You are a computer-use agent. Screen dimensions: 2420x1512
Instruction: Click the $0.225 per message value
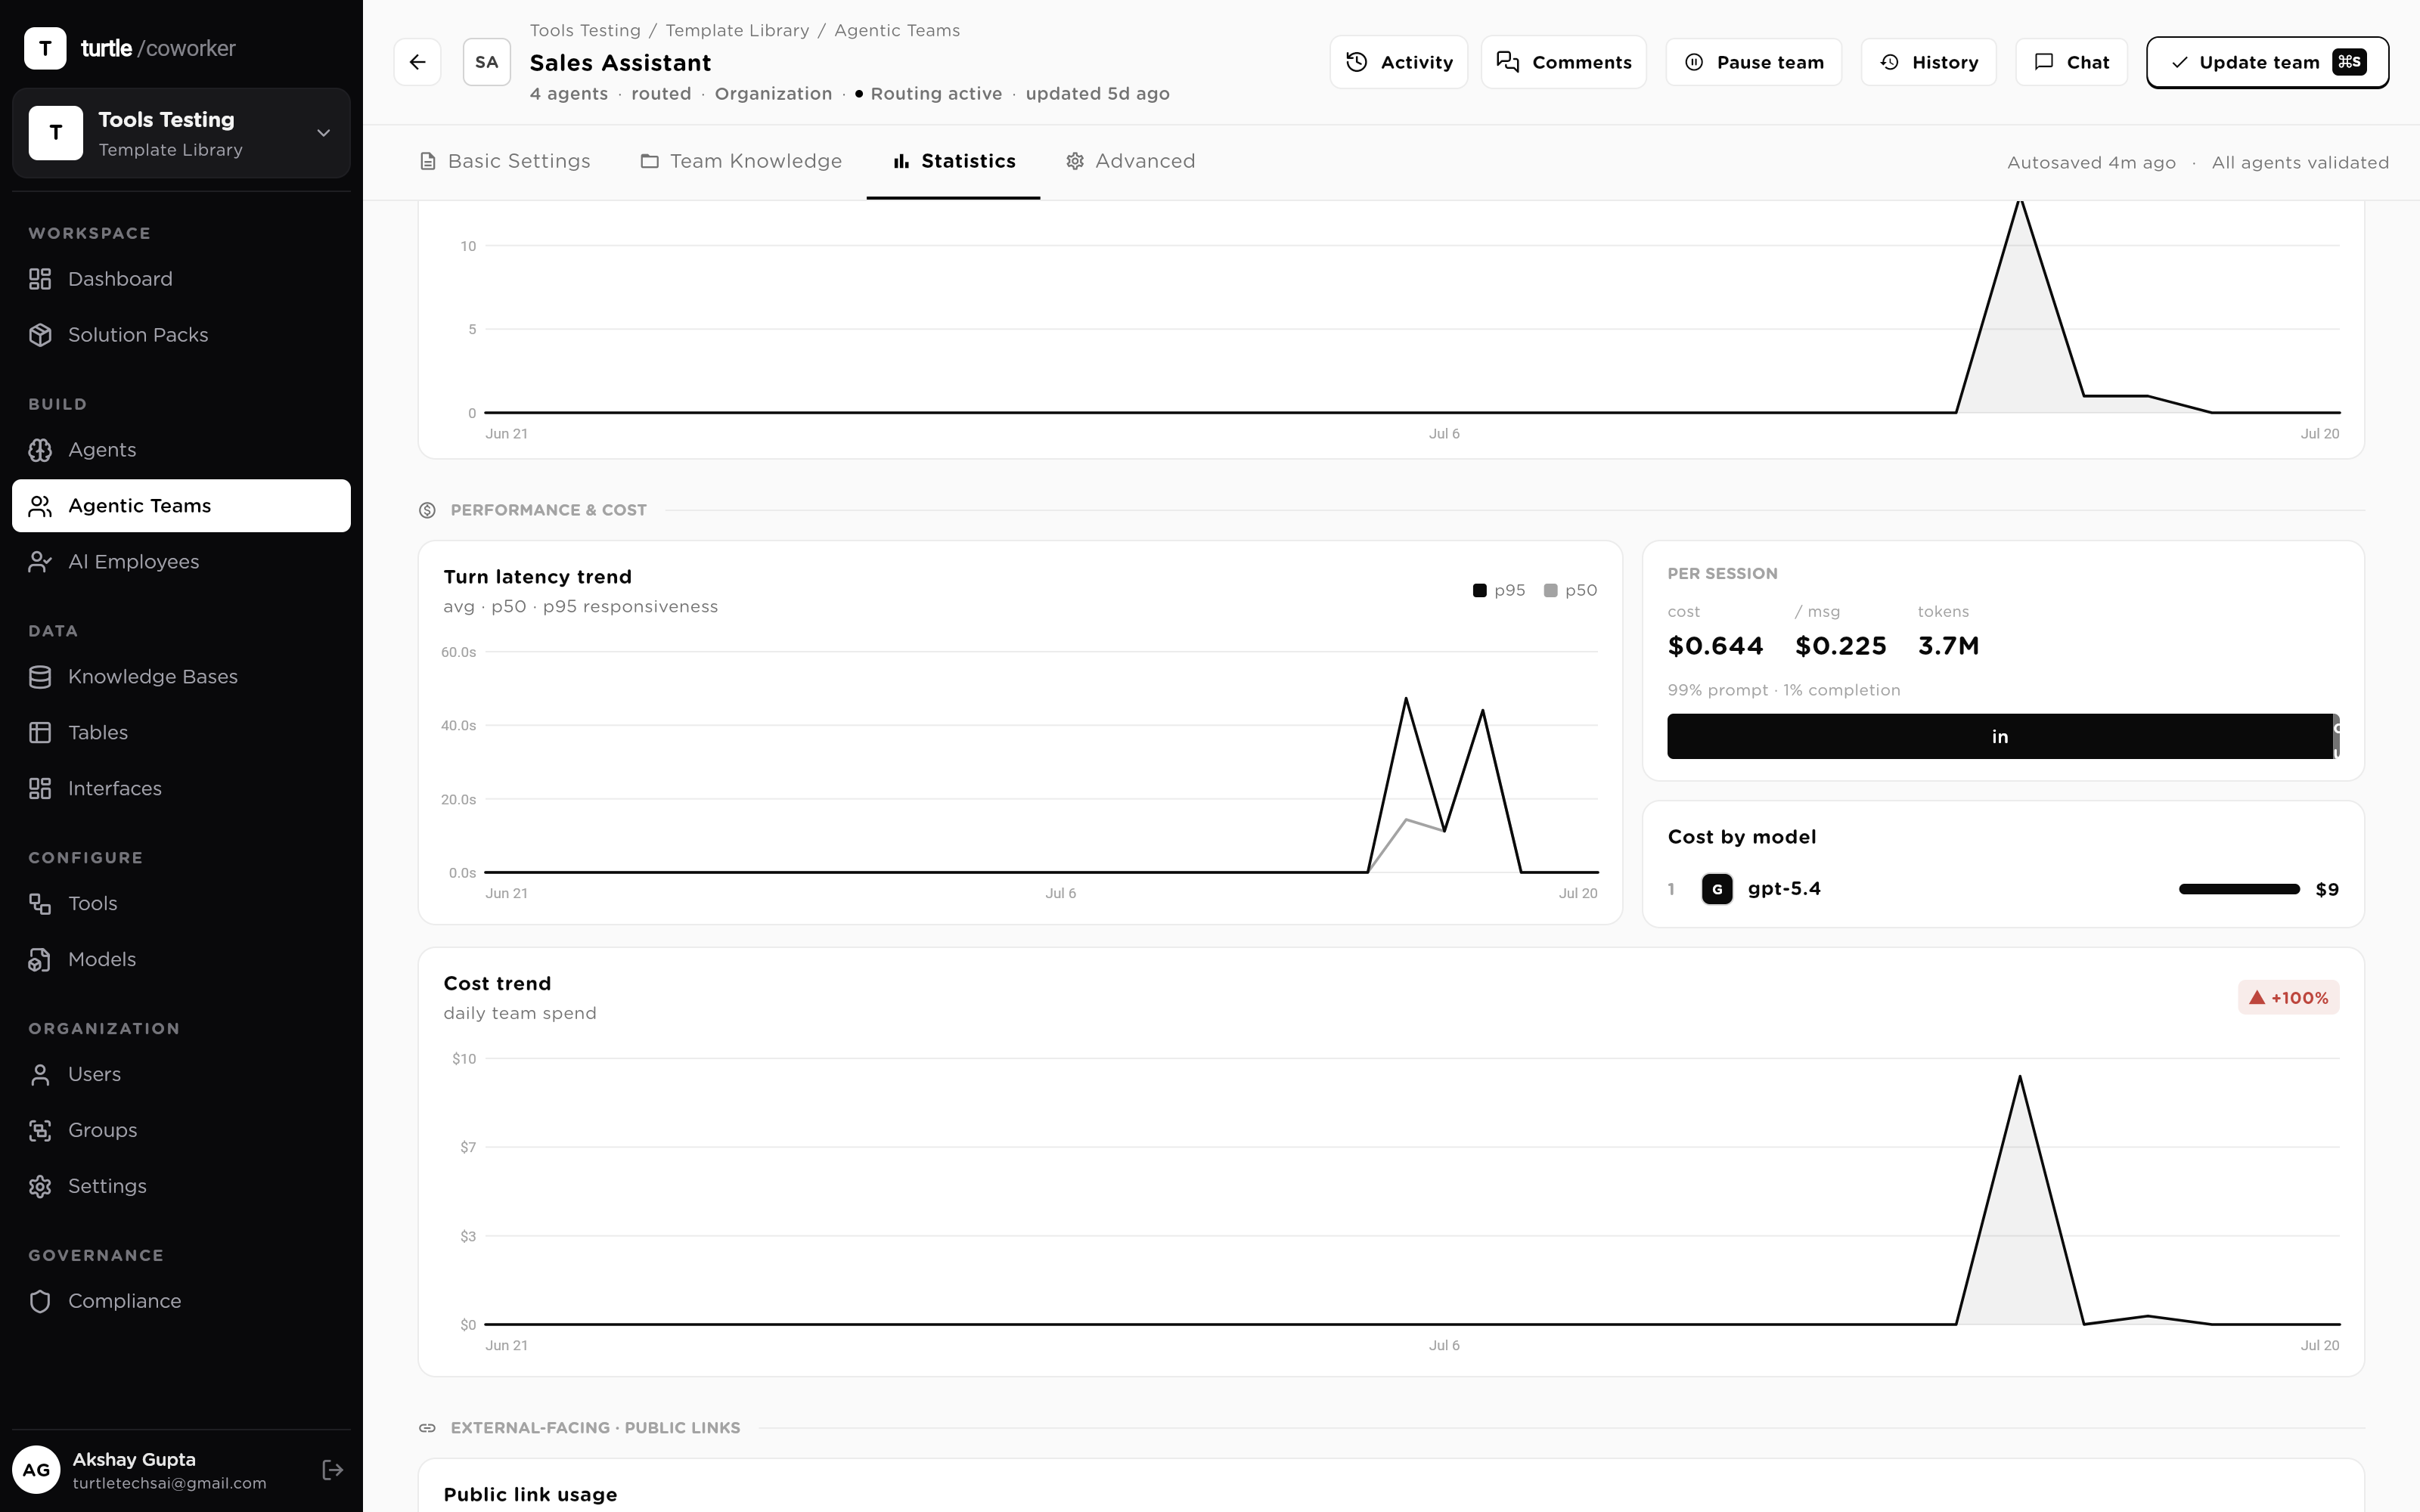click(1841, 646)
